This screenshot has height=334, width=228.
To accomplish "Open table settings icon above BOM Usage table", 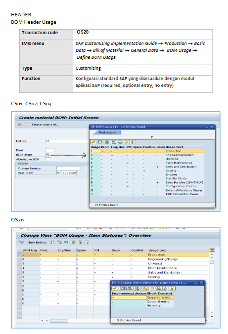I will tap(212, 250).
